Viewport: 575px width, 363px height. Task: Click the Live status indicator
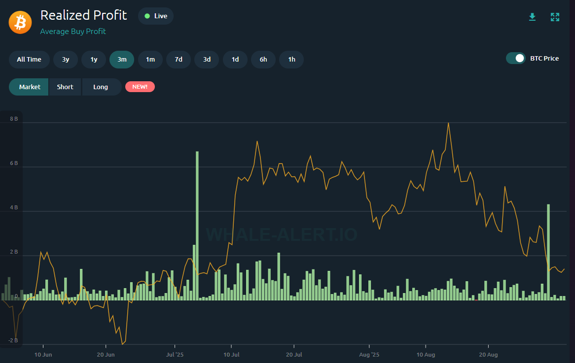[156, 16]
